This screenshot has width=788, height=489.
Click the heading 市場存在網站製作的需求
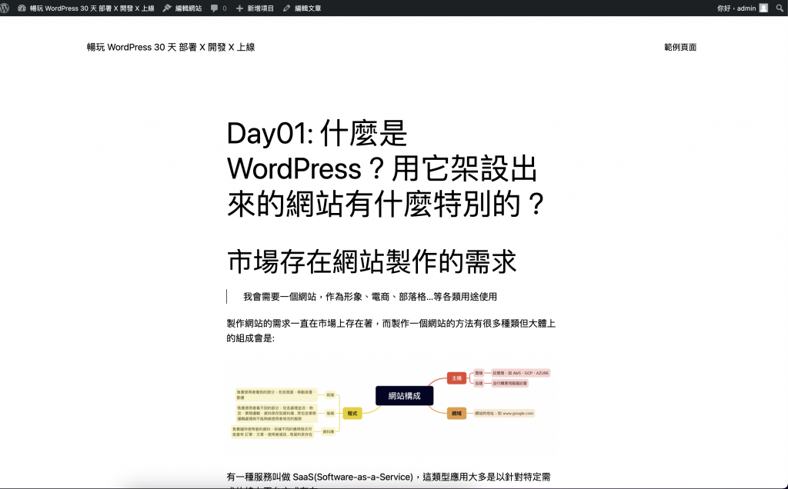[372, 261]
